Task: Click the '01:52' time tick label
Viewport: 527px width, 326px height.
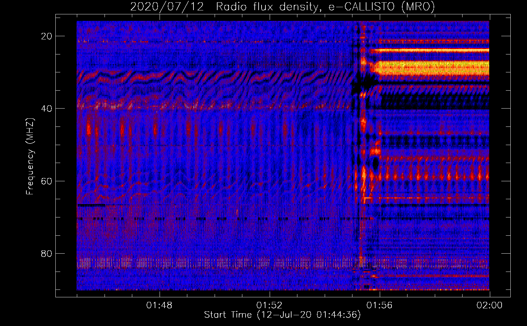Action: coord(269,305)
